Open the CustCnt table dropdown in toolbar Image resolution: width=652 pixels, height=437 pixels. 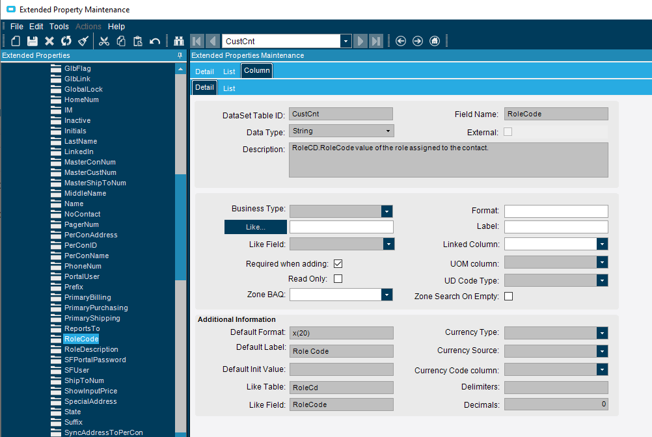coord(346,41)
